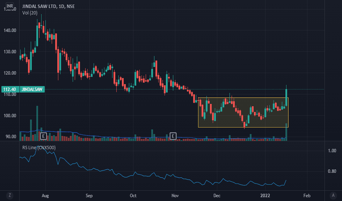Click the JINDALSAW price line tag
342x201 pixels.
click(32, 89)
